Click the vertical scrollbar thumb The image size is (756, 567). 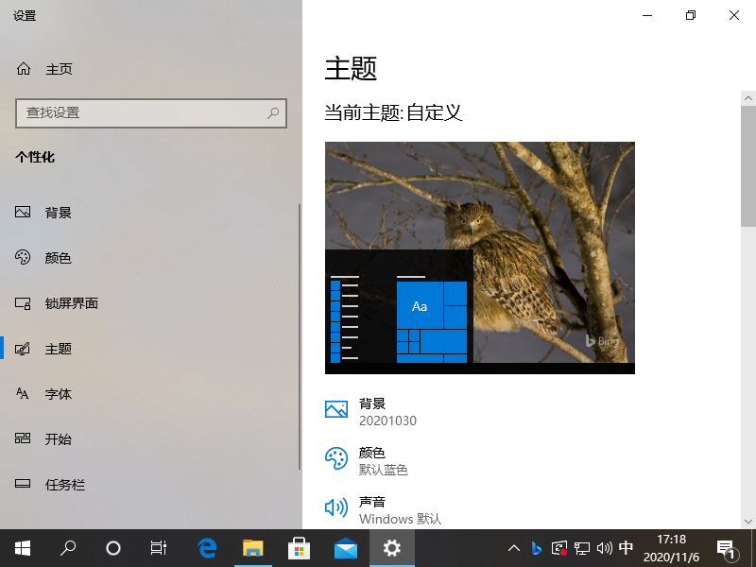pos(748,166)
